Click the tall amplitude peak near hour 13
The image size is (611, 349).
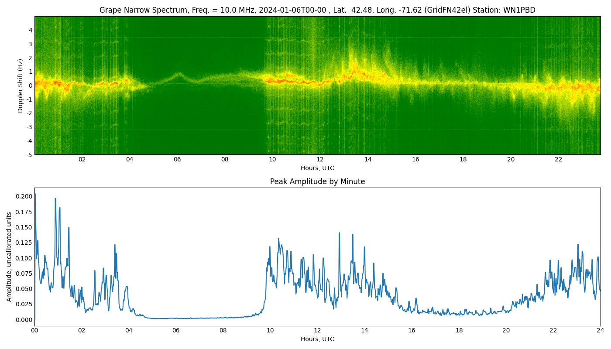tap(339, 233)
